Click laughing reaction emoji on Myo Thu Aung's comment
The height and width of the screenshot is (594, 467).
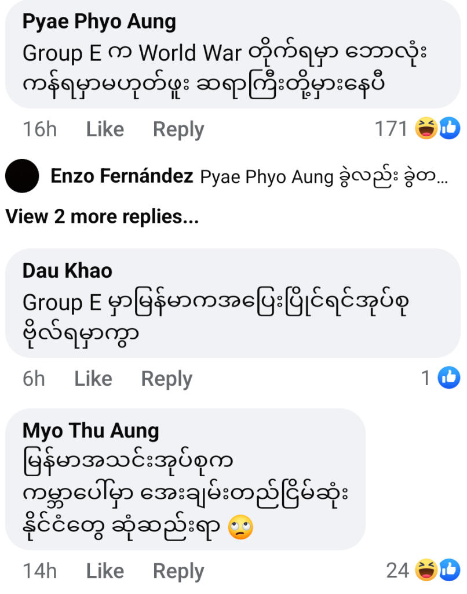coord(426,571)
